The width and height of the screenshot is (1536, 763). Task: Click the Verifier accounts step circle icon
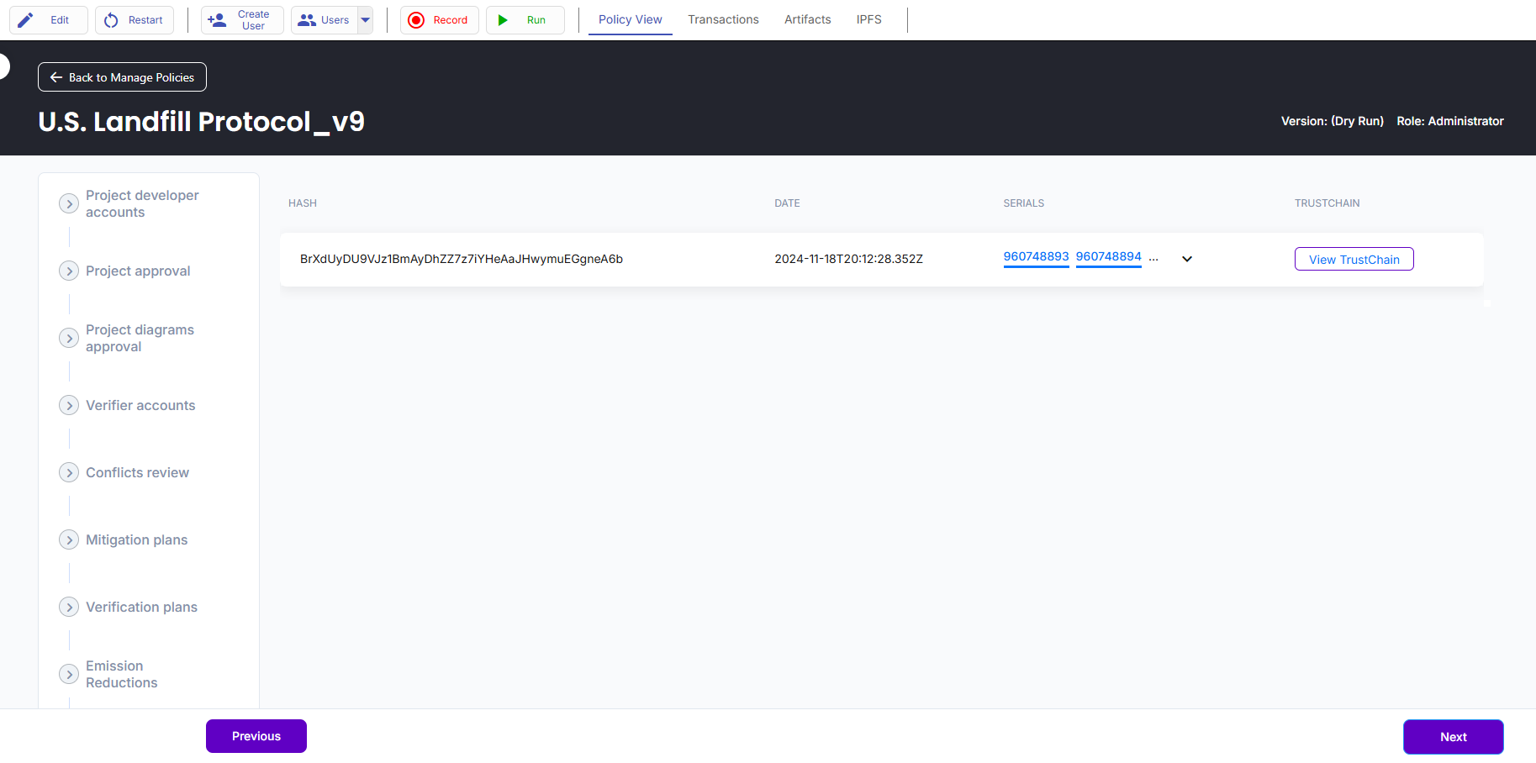pos(69,405)
